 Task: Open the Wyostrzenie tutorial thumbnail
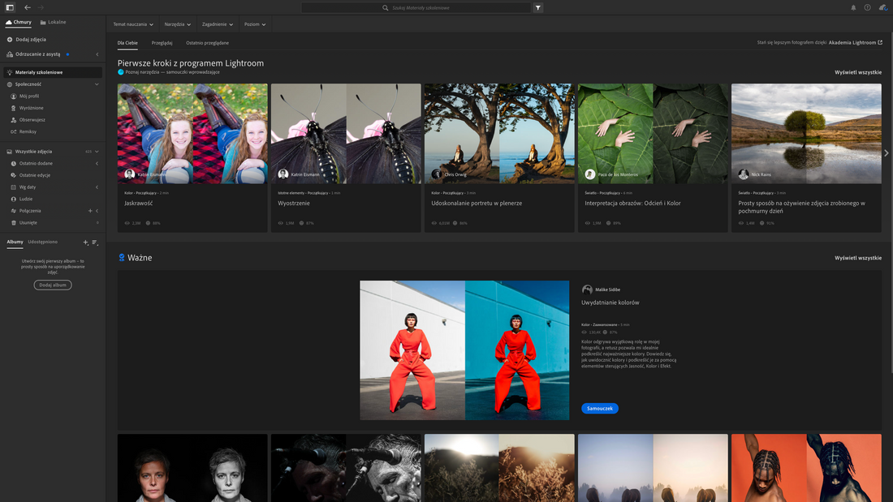(x=345, y=132)
